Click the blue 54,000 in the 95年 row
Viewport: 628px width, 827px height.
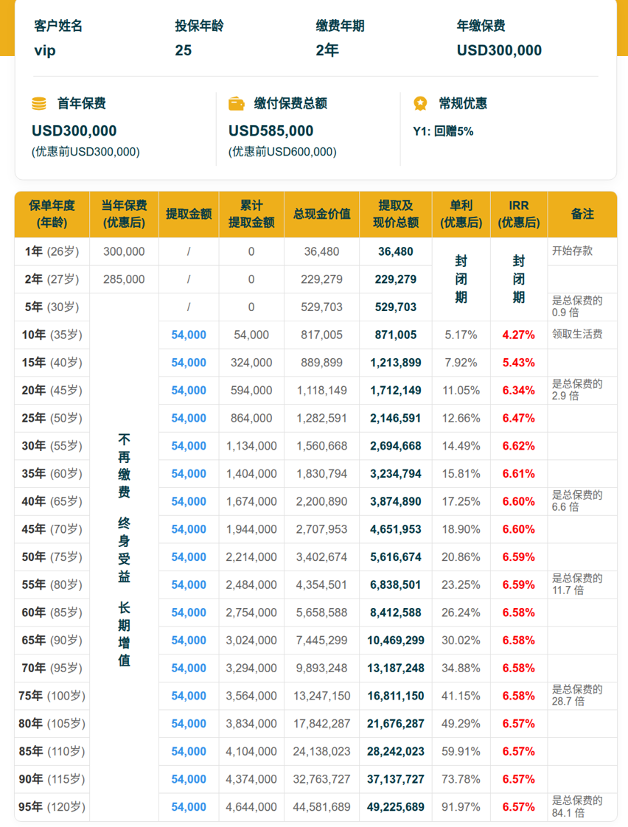click(189, 807)
